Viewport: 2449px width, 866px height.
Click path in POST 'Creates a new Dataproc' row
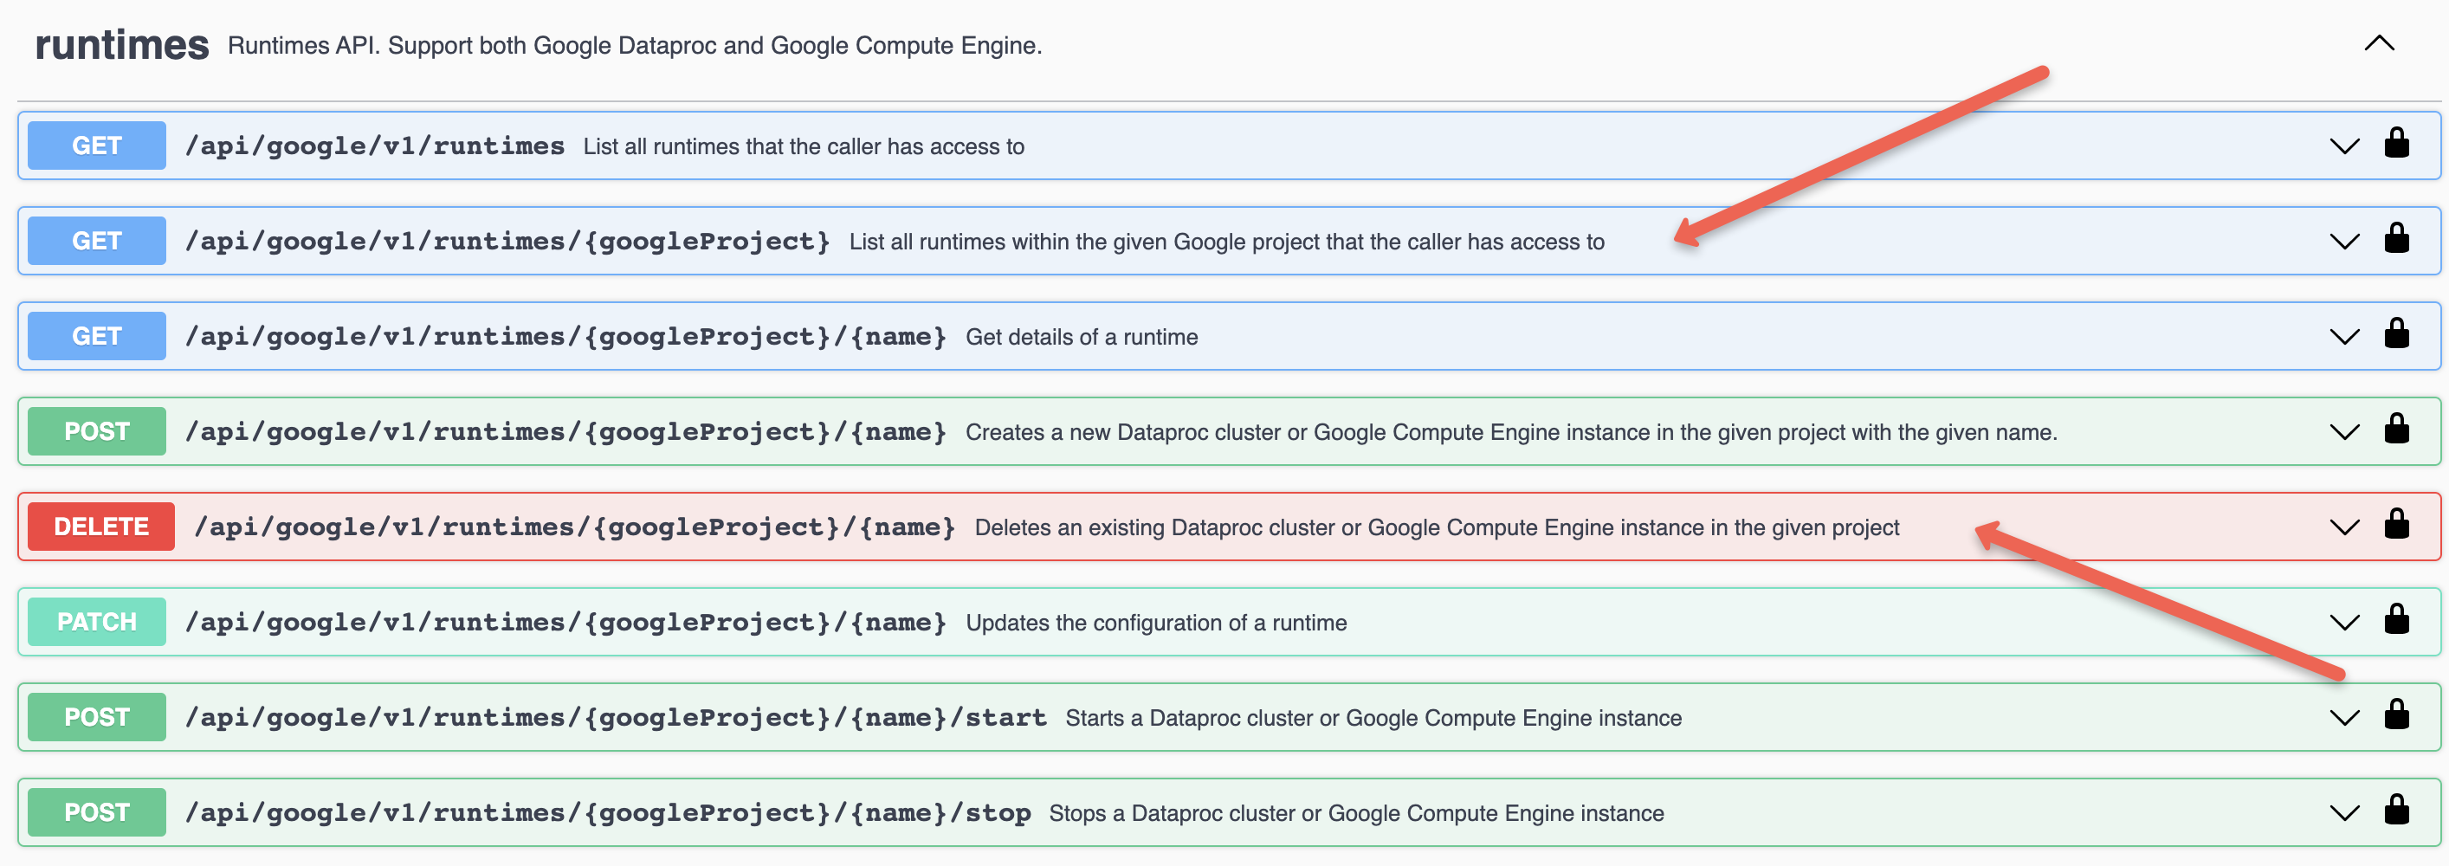coord(565,431)
